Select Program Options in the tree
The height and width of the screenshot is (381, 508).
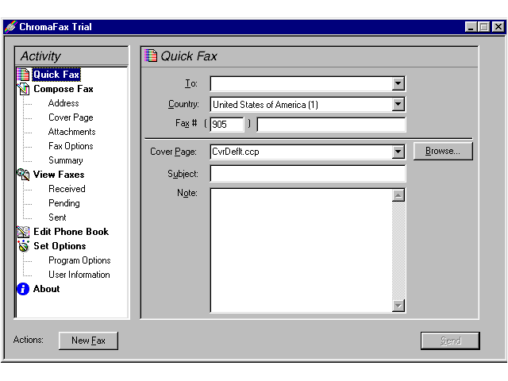click(x=79, y=260)
